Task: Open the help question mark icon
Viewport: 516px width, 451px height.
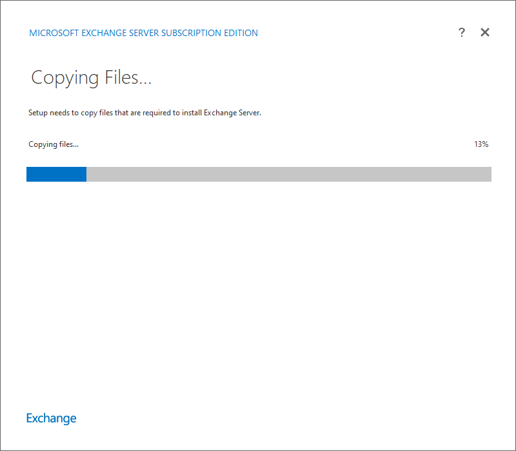Action: pos(462,32)
